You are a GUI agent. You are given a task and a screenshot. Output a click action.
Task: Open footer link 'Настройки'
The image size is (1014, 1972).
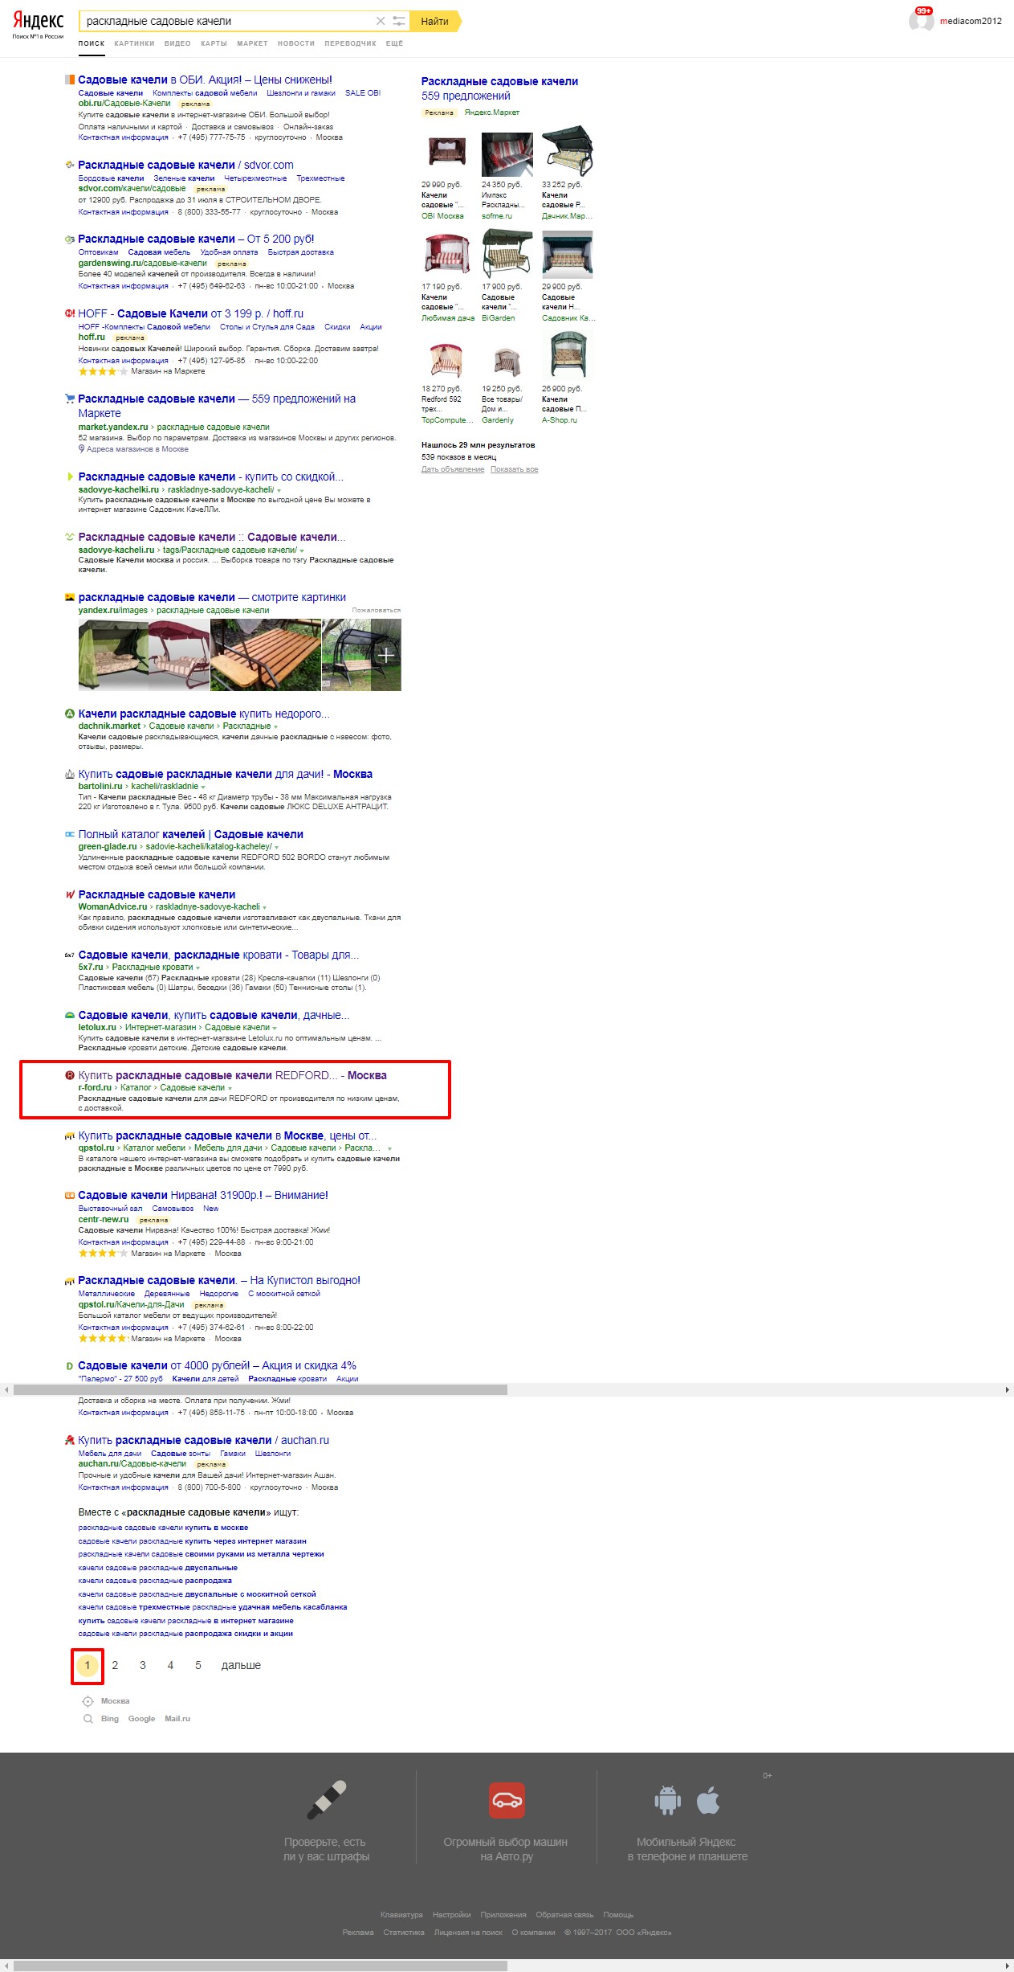click(x=451, y=1915)
